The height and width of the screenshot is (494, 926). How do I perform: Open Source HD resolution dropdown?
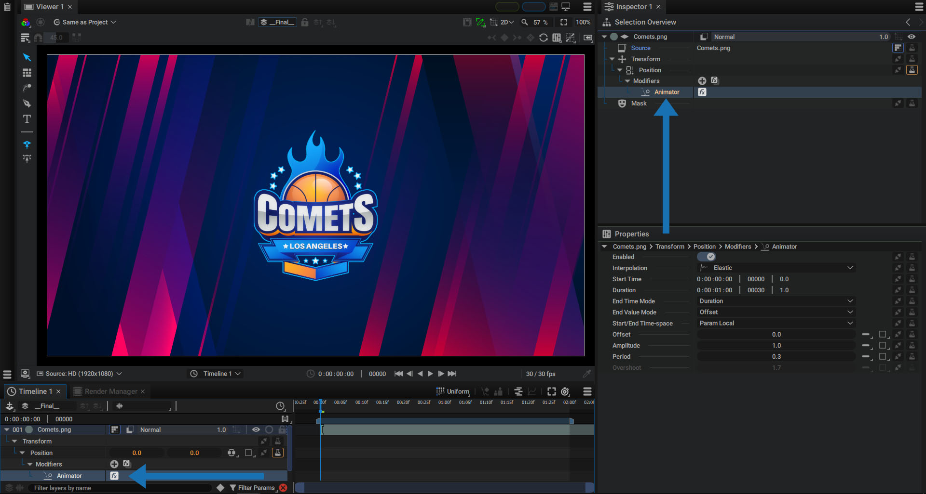80,374
